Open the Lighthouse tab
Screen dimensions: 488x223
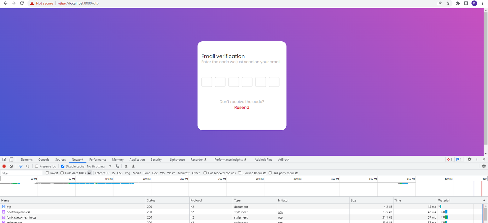coord(177,159)
